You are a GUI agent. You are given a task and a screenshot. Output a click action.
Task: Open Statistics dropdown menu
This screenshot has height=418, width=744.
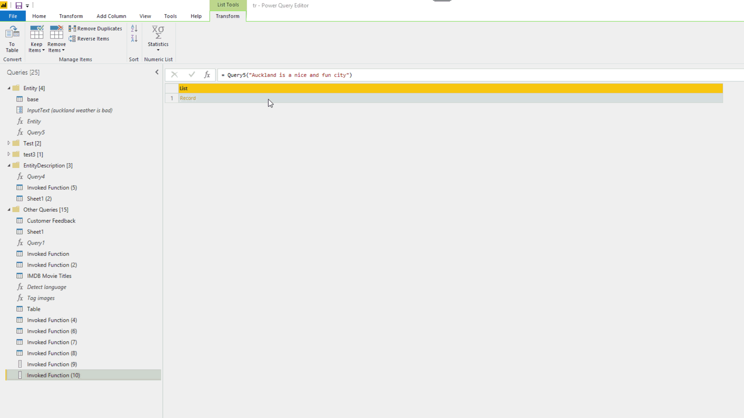point(158,39)
